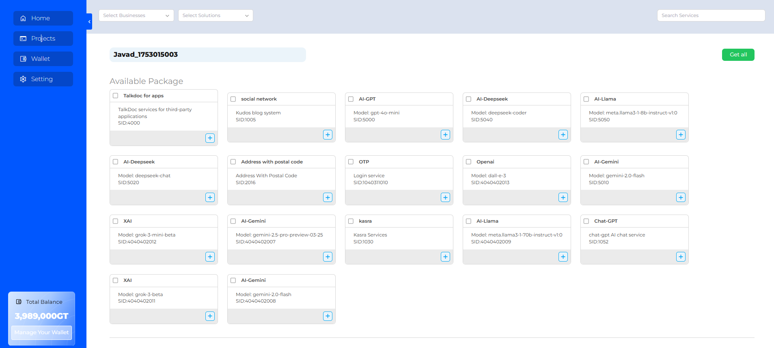Select the AI-Llama 70b-instruct checkbox
The height and width of the screenshot is (348, 774).
coord(469,221)
